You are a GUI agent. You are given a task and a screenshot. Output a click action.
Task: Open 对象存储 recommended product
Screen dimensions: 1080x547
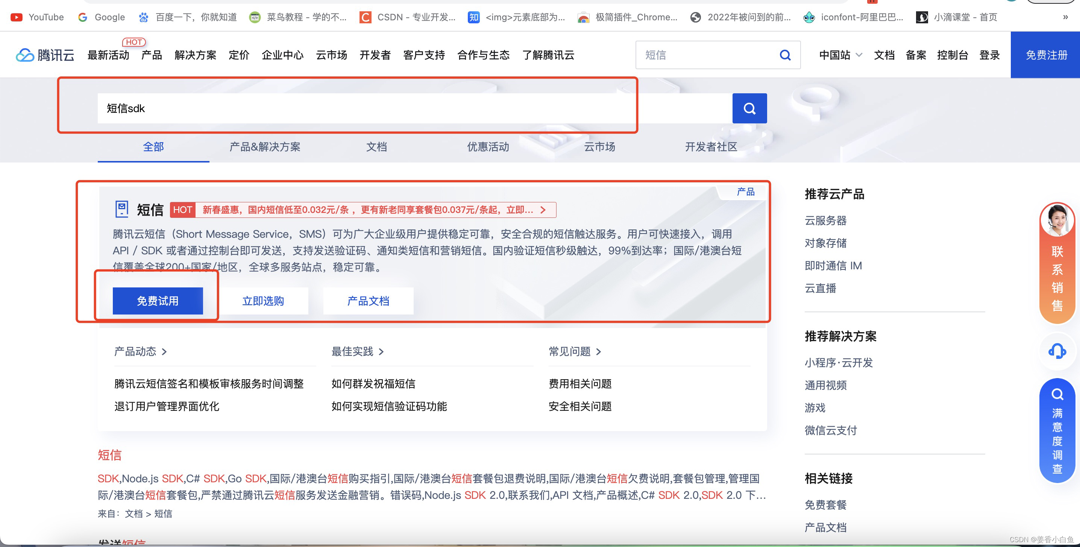click(x=825, y=243)
